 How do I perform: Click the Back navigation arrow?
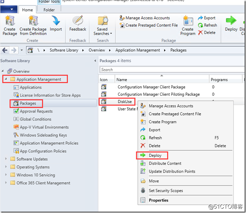click(x=5, y=50)
